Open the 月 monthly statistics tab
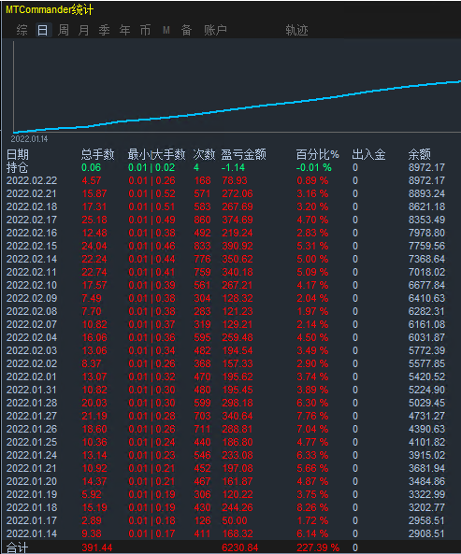The image size is (461, 554). point(84,30)
